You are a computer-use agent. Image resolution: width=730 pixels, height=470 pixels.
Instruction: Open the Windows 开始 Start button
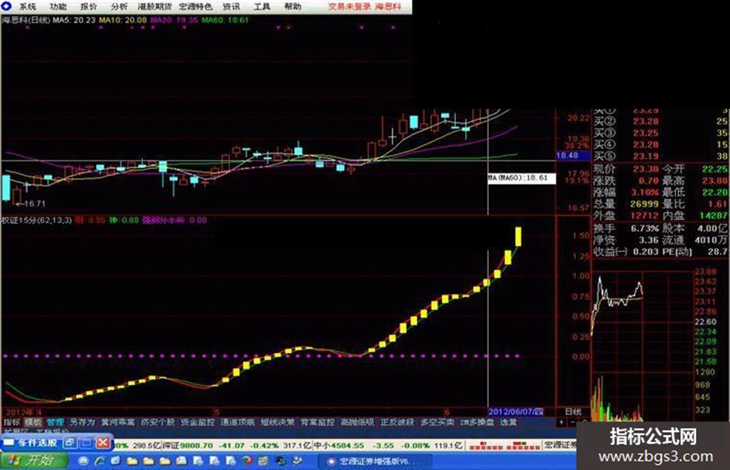point(32,460)
